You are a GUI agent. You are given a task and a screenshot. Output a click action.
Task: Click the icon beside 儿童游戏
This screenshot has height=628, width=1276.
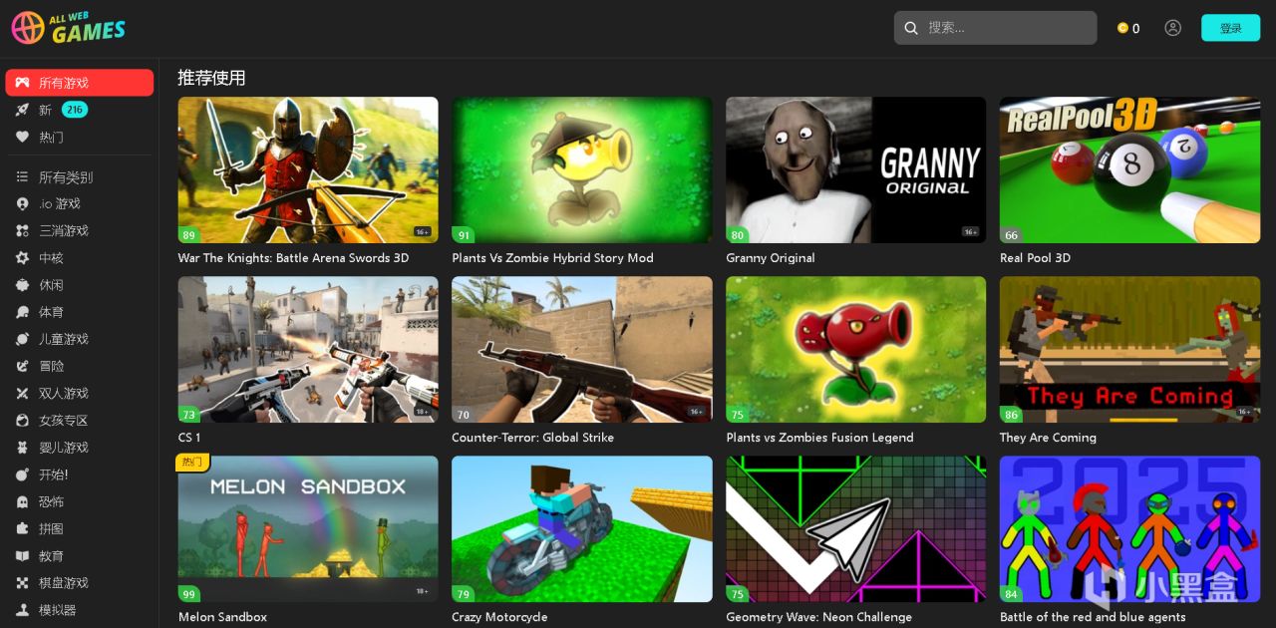click(x=22, y=339)
